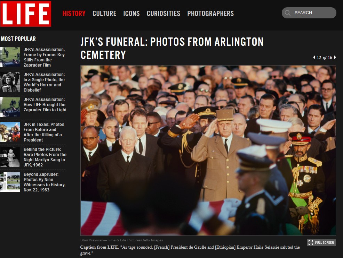Open How LIFE Brought Zapruder Film link
The image size is (343, 258).
point(45,105)
